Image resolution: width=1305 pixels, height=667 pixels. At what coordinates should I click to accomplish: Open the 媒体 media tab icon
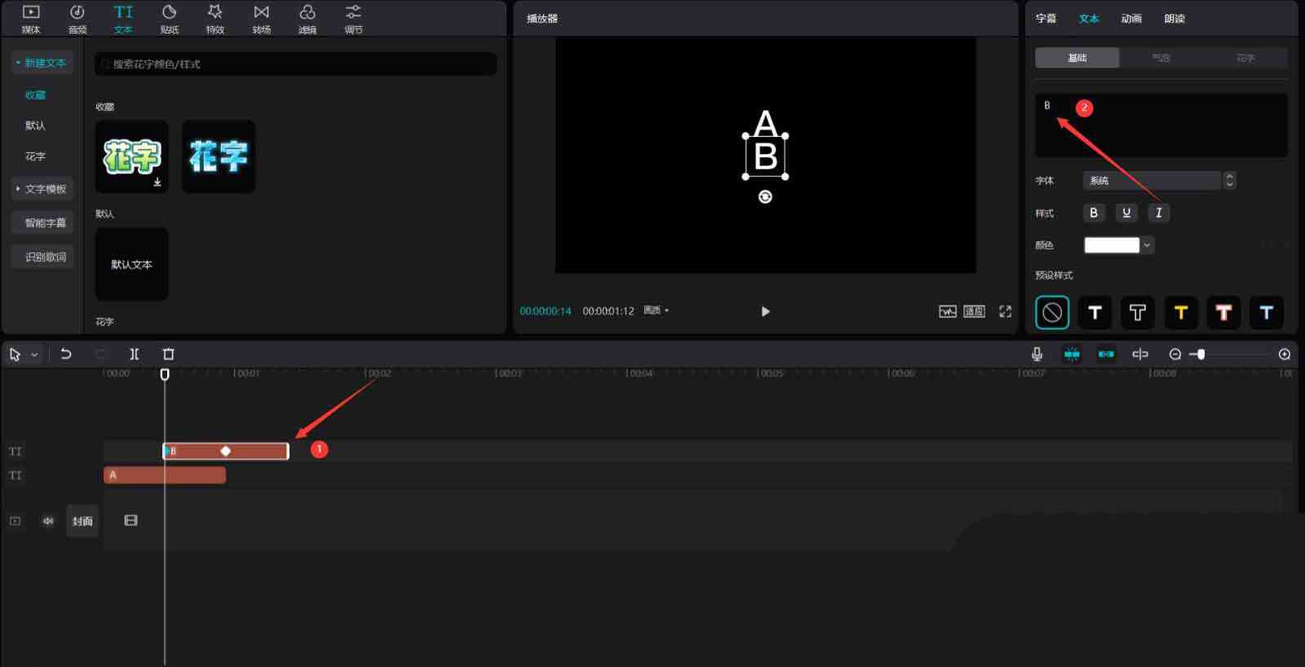31,13
